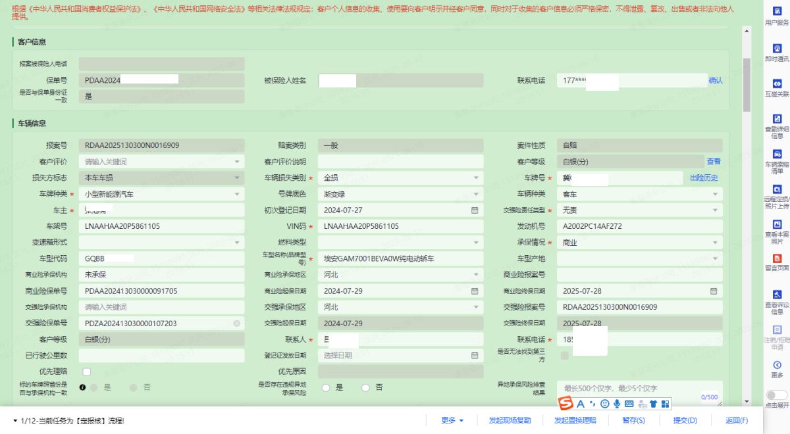Viewport: 790px width, 434px height.
Task: Open the 用户服务 sidebar icon
Action: coord(777,14)
